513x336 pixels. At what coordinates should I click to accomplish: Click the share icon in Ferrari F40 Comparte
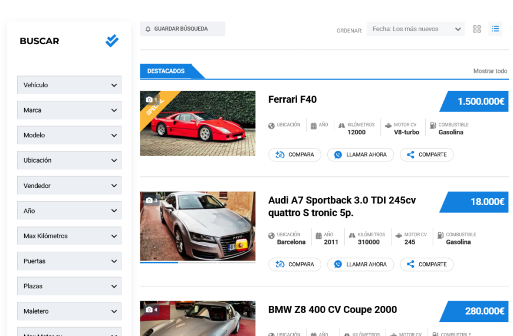[x=410, y=154]
